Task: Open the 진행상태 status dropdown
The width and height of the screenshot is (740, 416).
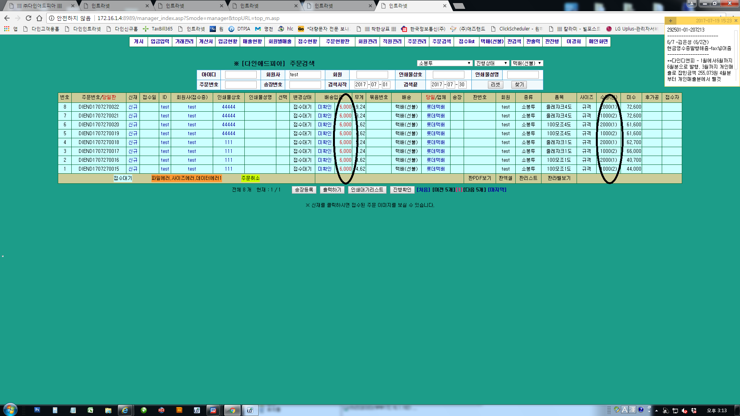Action: [x=491, y=63]
